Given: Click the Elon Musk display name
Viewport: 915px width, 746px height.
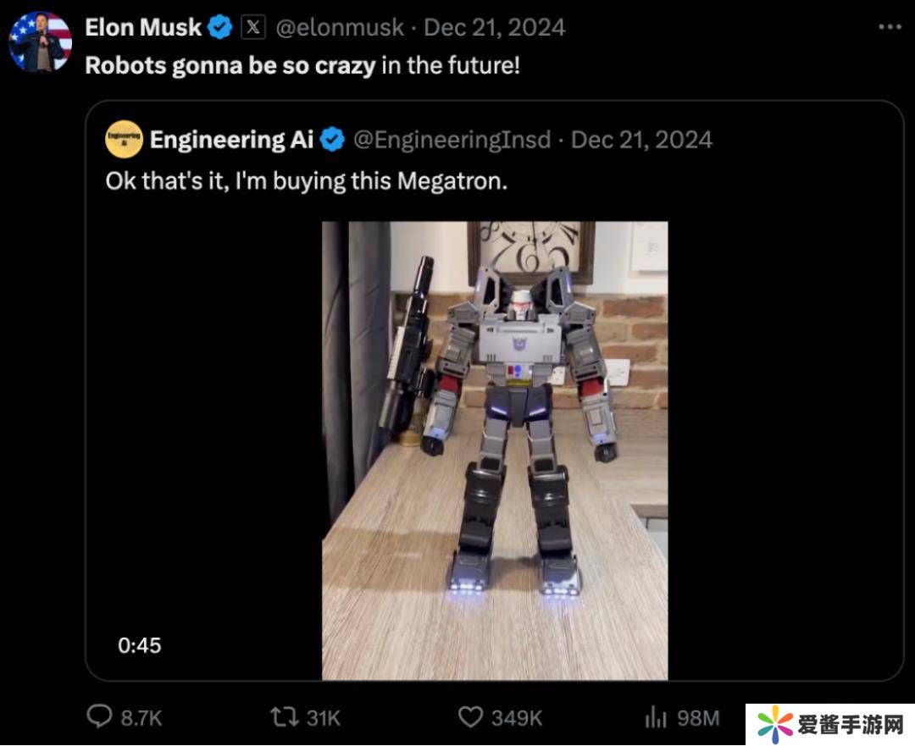Looking at the screenshot, I should tap(143, 28).
